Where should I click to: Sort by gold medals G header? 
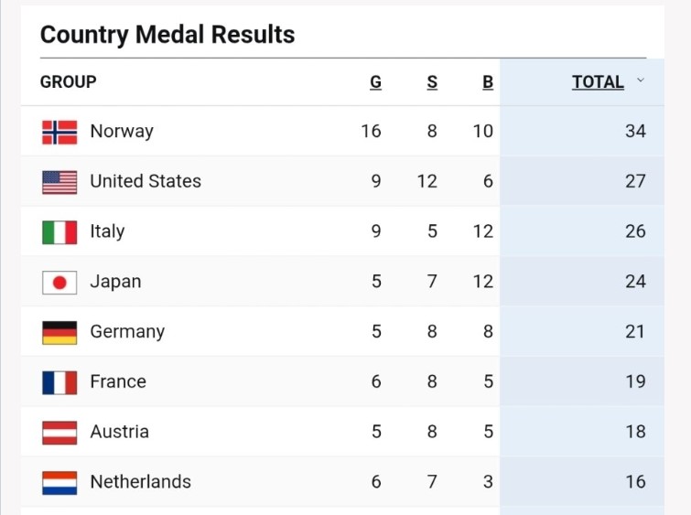click(375, 82)
